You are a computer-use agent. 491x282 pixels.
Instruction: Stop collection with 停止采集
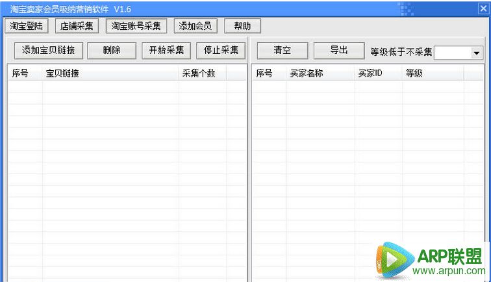[x=221, y=51]
